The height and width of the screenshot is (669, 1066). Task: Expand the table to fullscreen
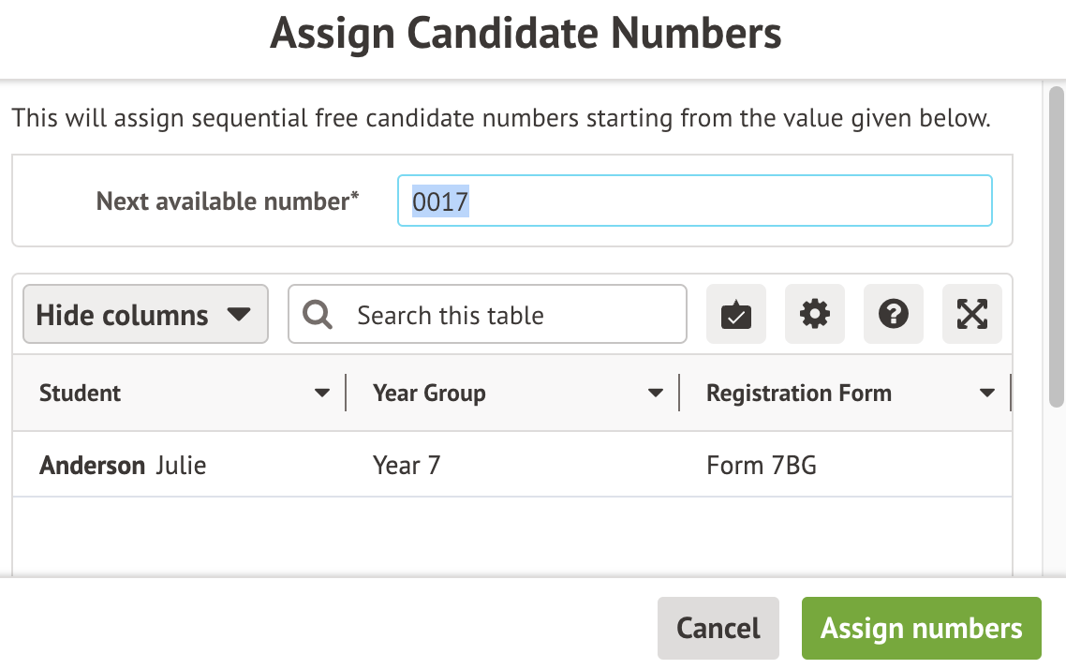click(x=972, y=315)
